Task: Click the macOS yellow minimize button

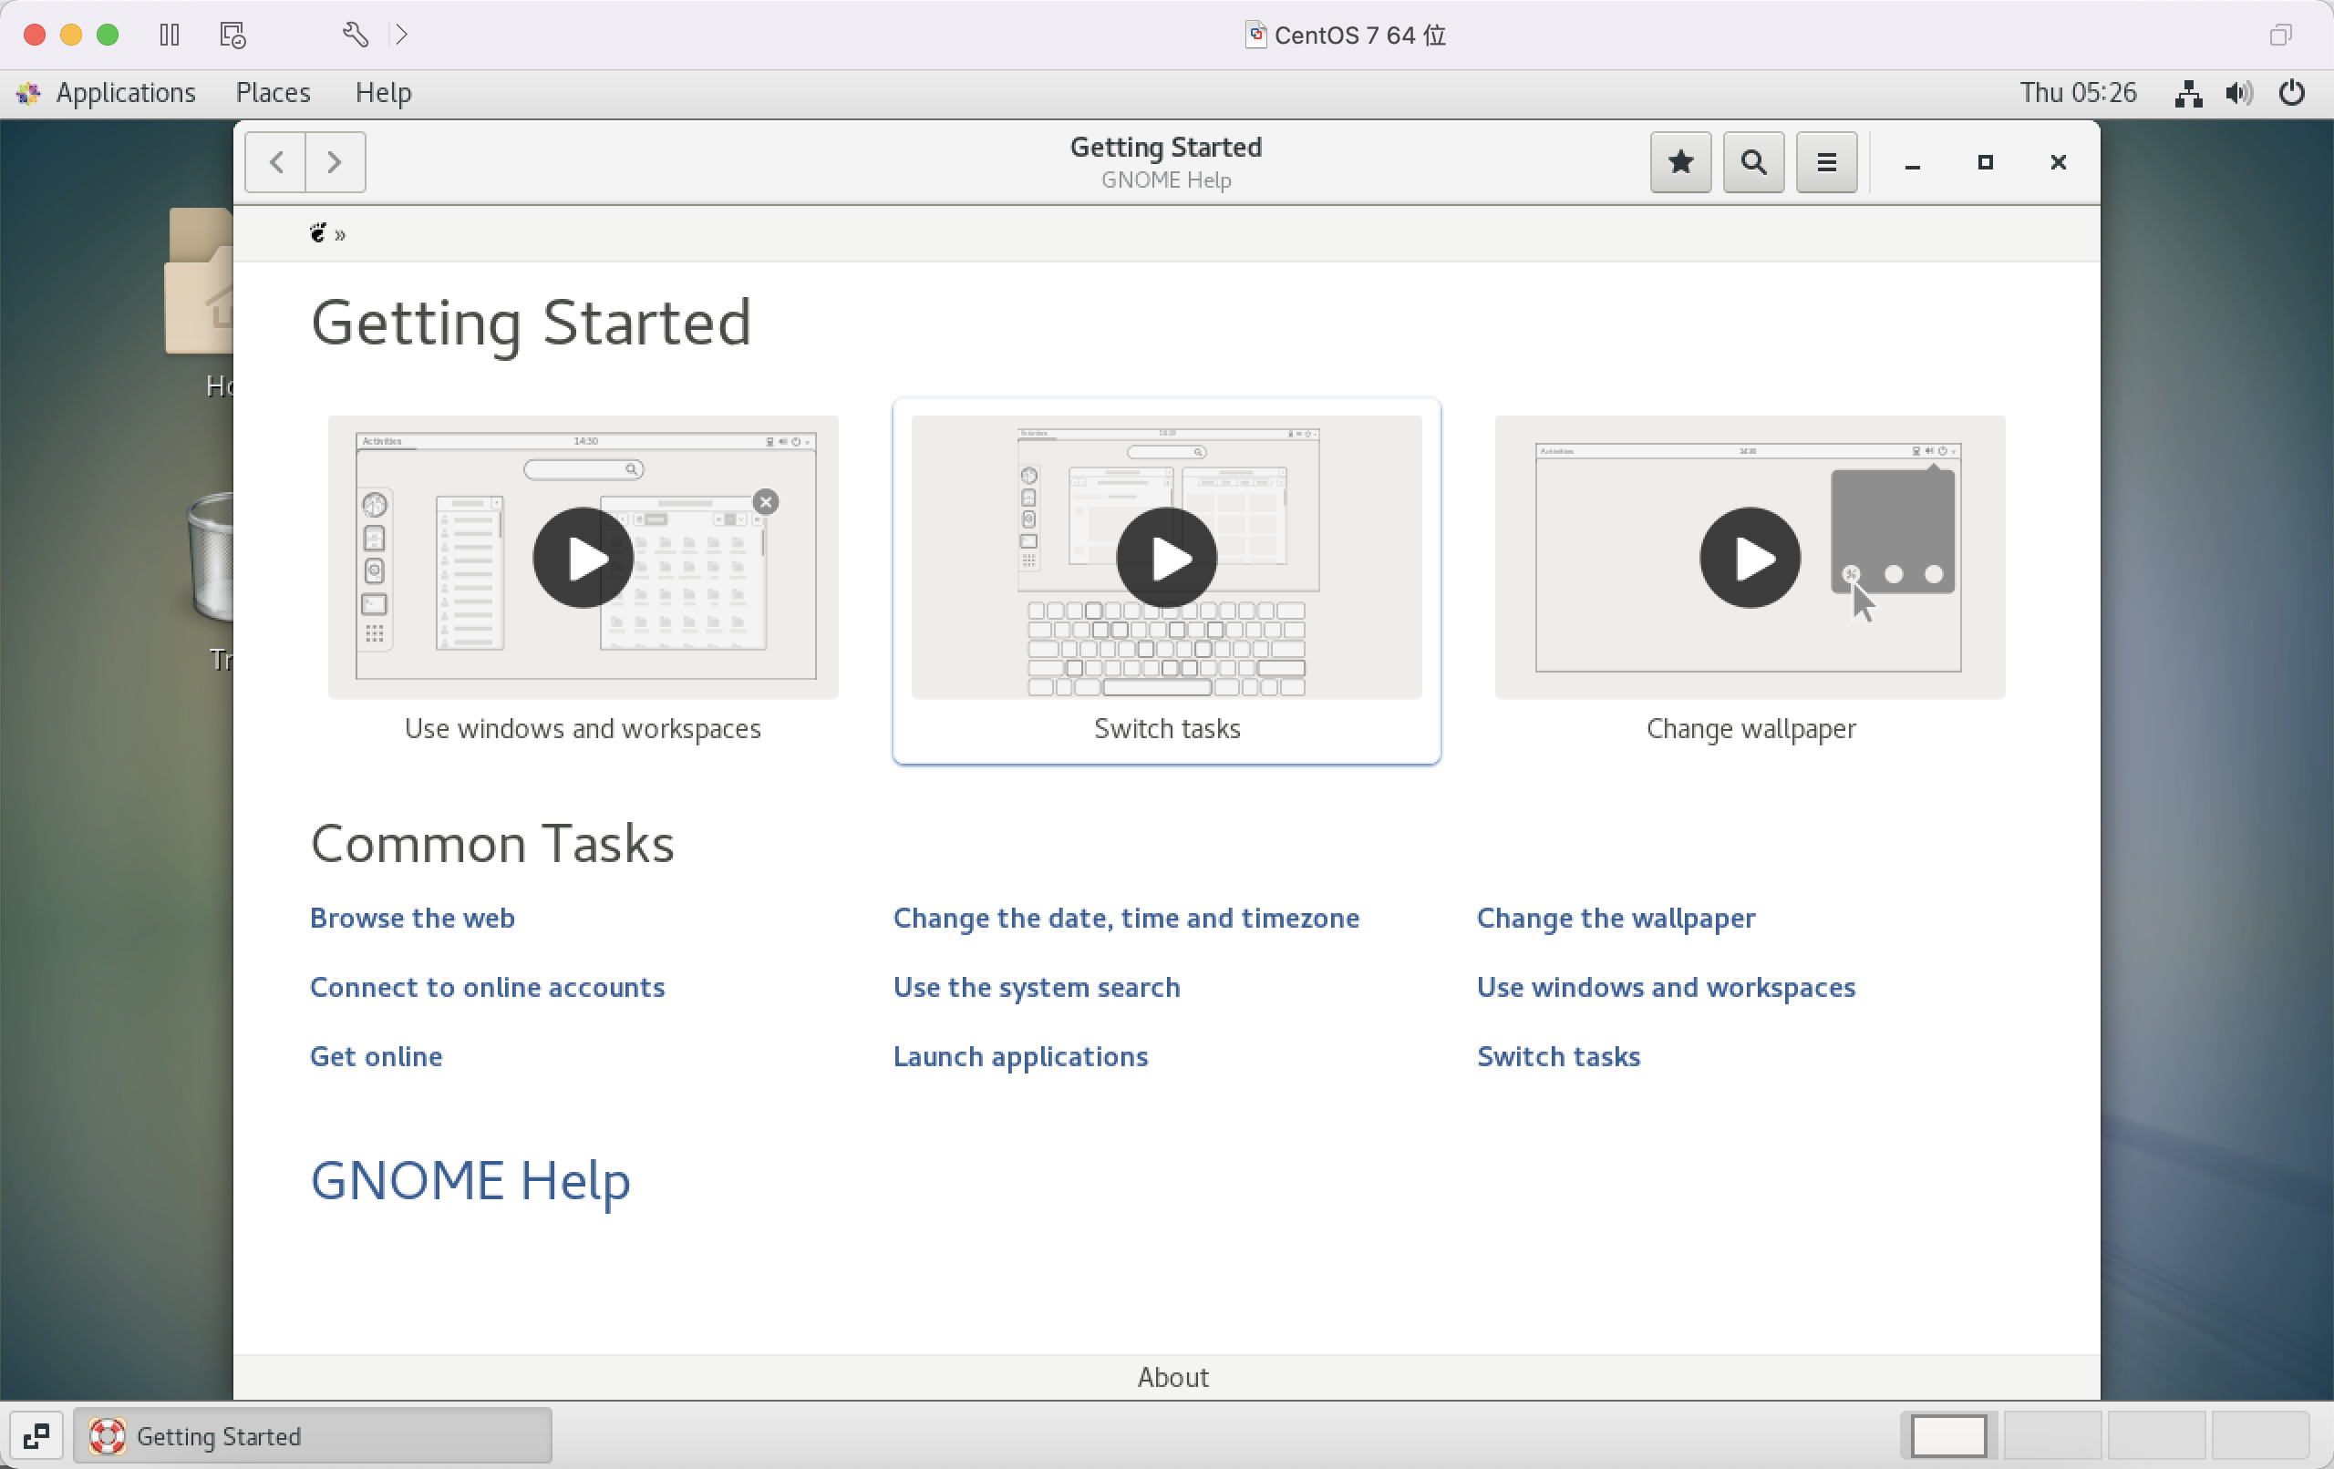Action: coord(71,35)
